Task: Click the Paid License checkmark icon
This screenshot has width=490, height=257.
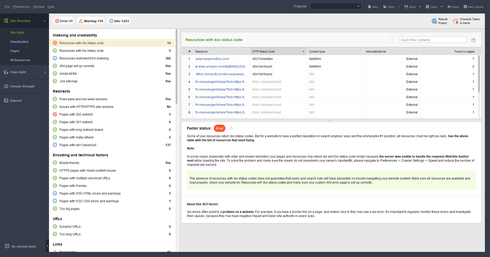Action: pyautogui.click(x=465, y=7)
